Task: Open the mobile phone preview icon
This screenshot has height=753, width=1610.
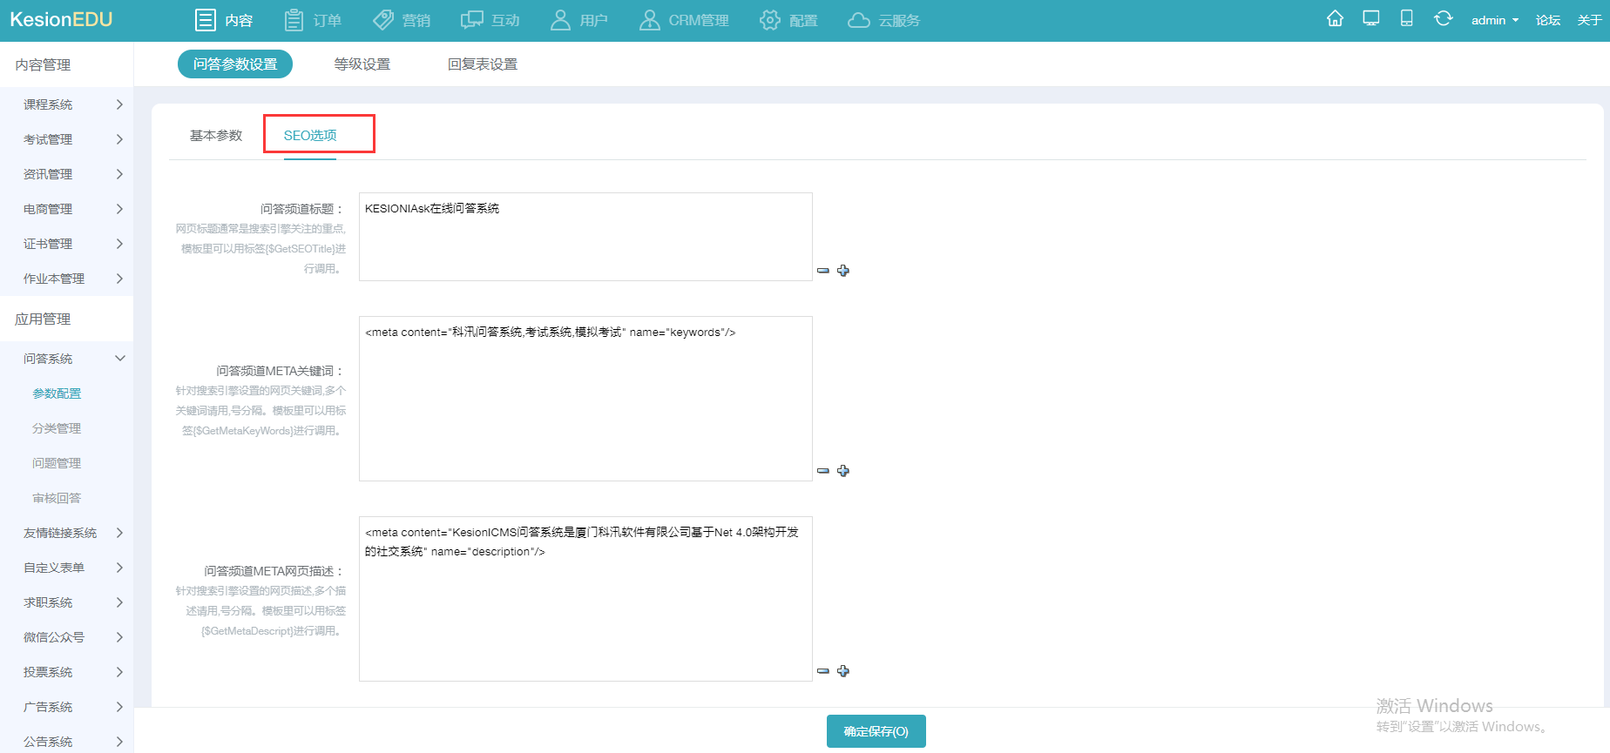Action: [x=1406, y=19]
